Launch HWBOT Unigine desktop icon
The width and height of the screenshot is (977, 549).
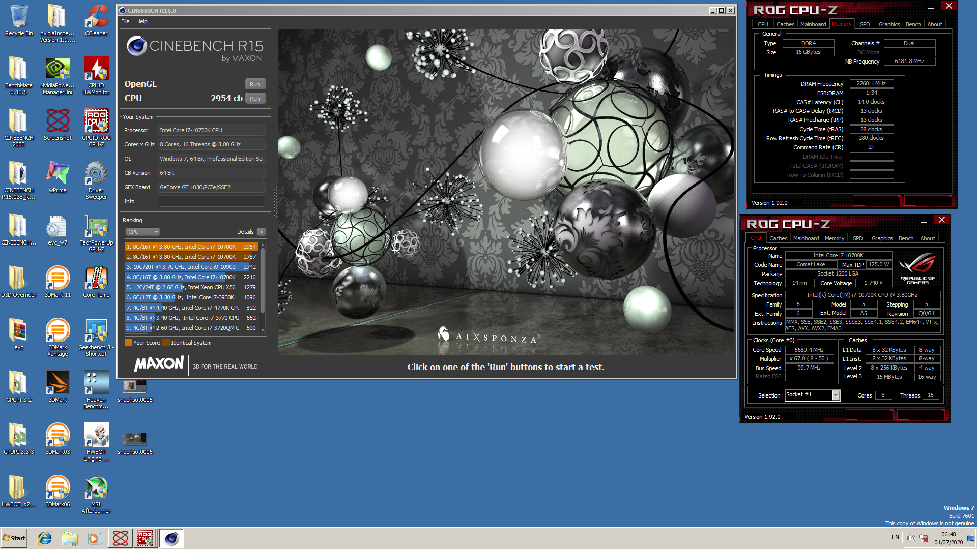click(96, 442)
